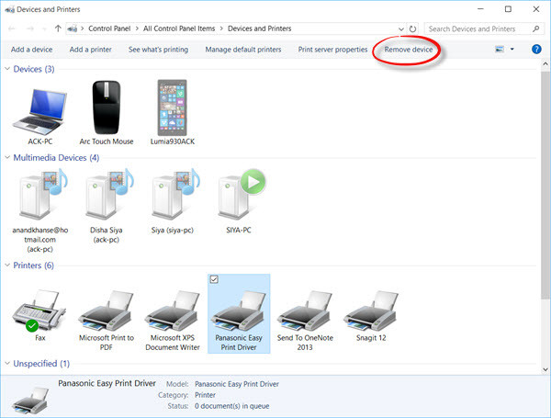Click the refresh address bar icon
The image size is (551, 418).
tap(413, 28)
